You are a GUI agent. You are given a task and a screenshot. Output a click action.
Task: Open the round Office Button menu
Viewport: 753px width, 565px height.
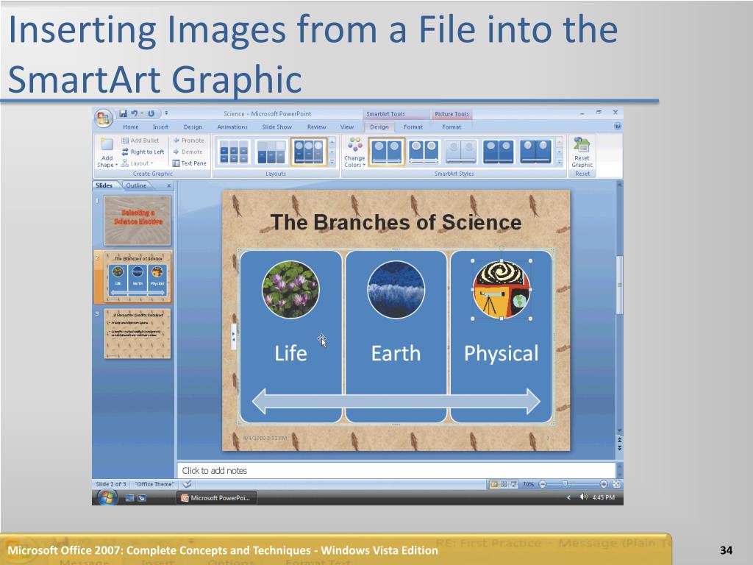coord(104,118)
